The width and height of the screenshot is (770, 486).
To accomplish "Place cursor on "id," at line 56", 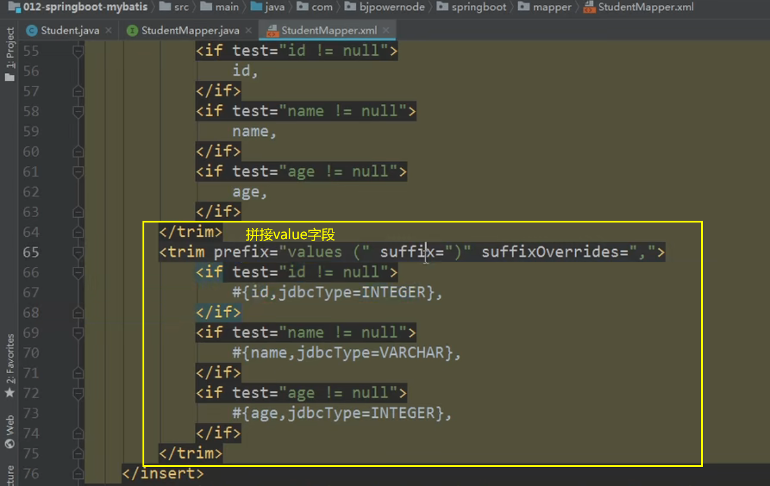I will [246, 71].
